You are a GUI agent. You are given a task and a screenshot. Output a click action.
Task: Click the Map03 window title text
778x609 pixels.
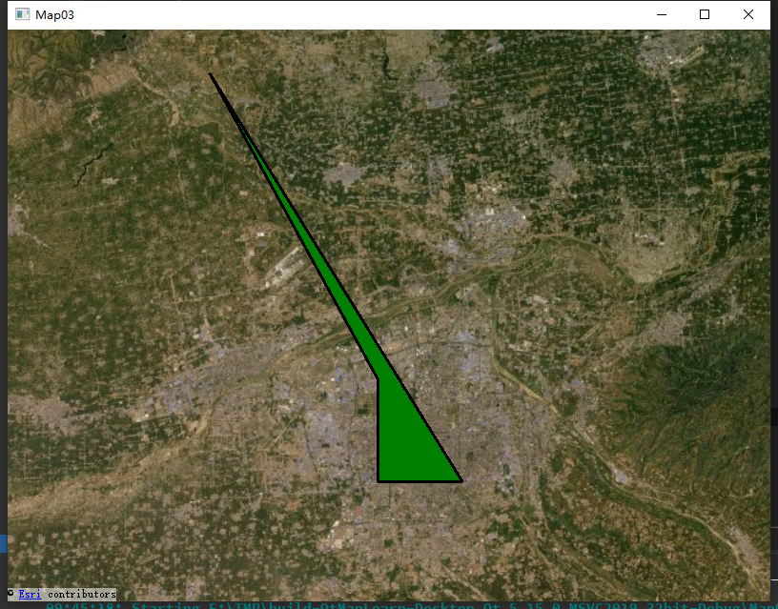tap(55, 14)
